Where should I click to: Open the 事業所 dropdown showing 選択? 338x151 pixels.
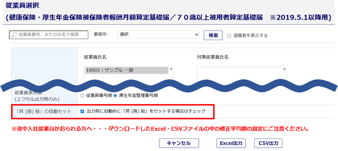click(158, 35)
